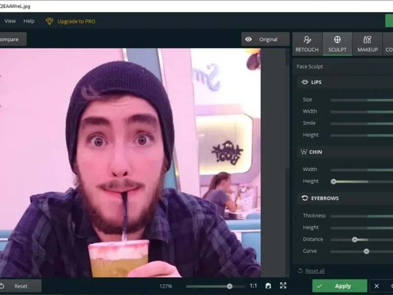Screen dimensions: 393x295
Task: Collapse the Lips section header
Action: [345, 82]
